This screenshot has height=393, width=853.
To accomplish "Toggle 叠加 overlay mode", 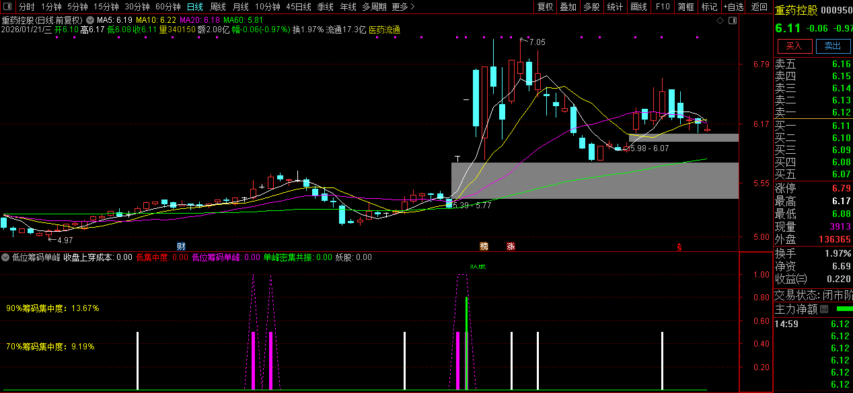I will (x=568, y=7).
